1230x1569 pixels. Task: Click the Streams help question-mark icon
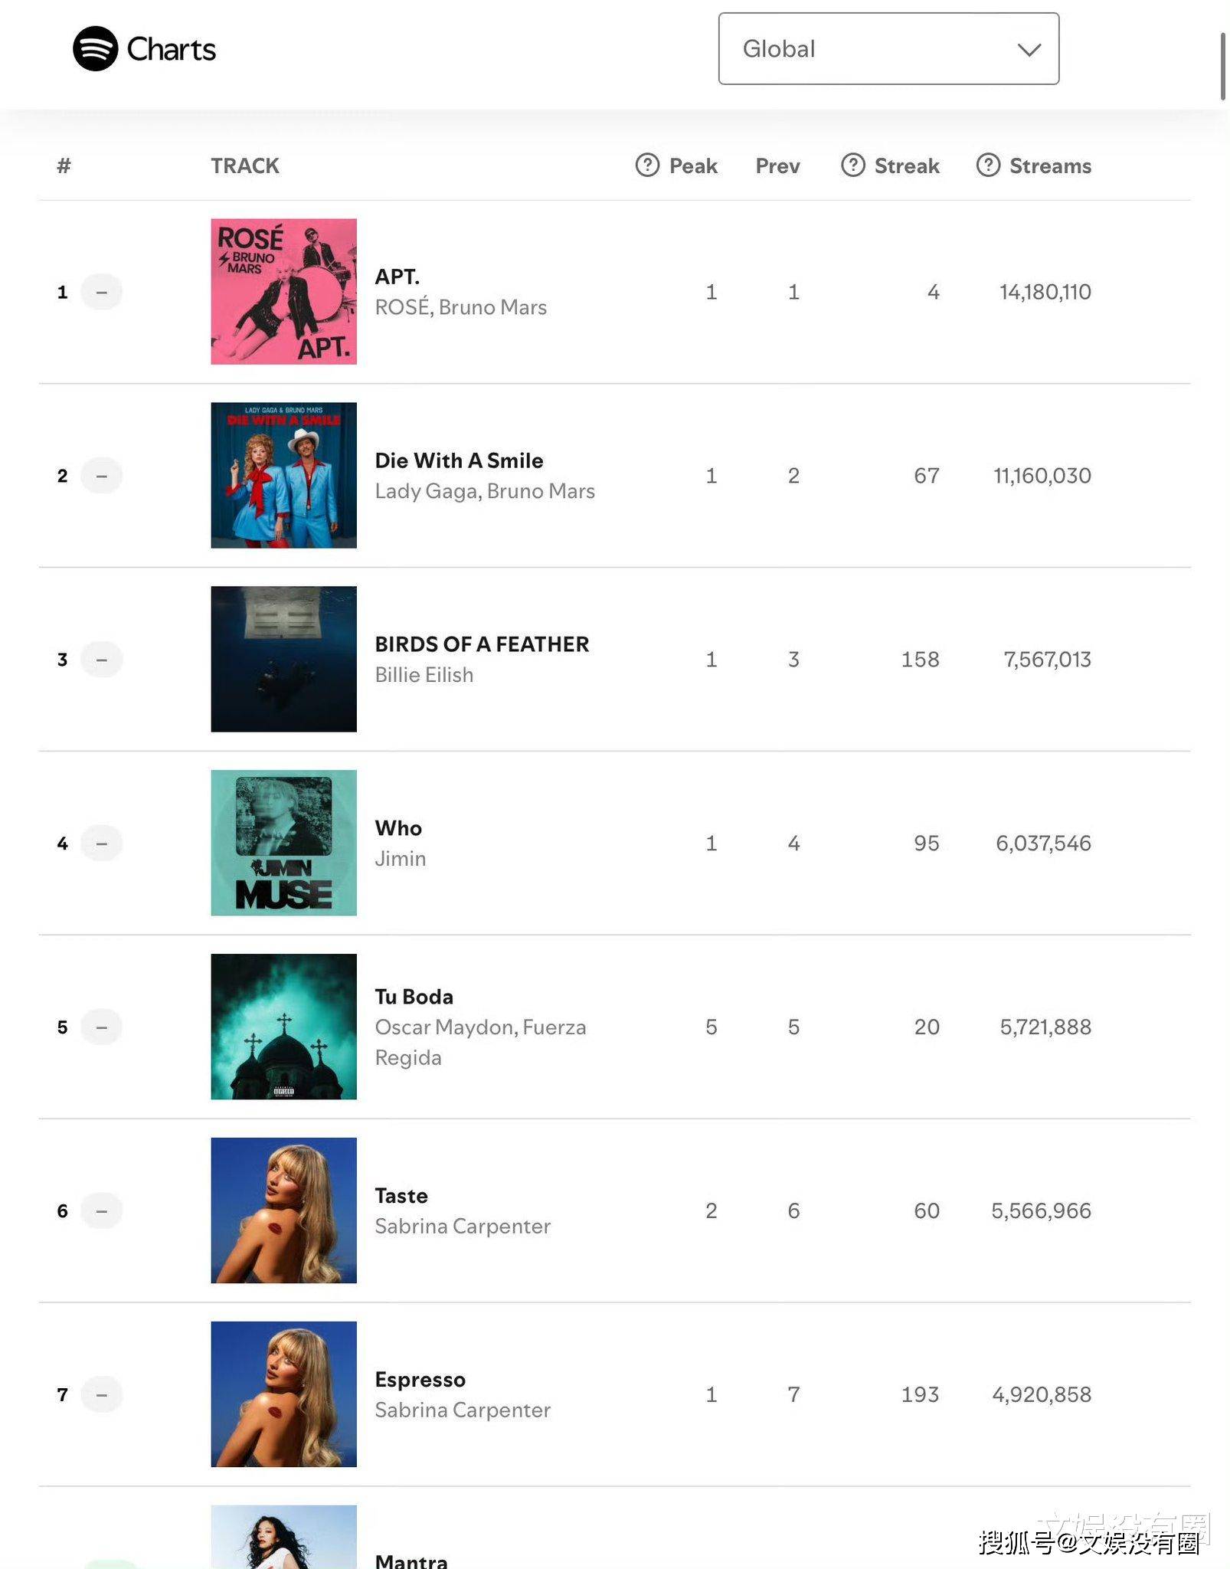tap(988, 165)
